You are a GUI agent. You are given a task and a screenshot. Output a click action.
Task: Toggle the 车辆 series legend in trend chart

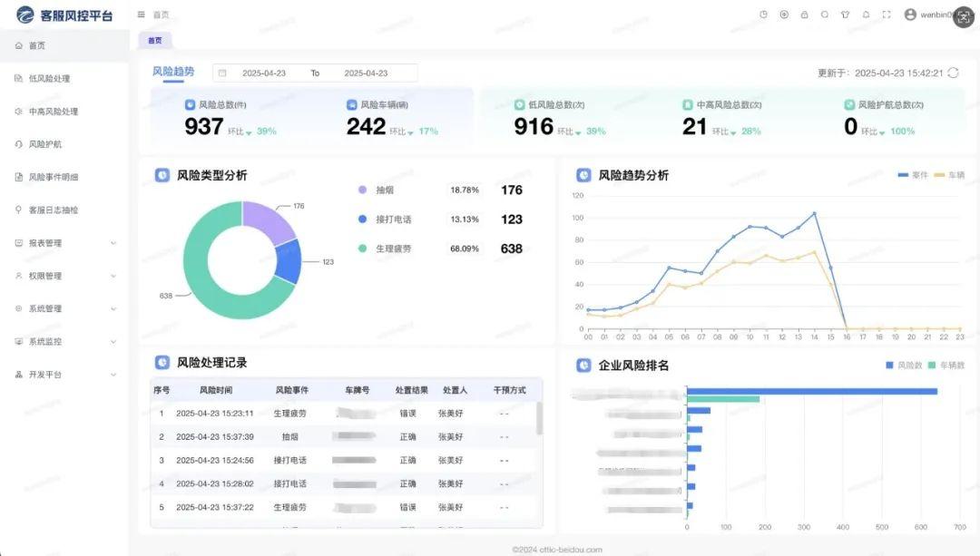pyautogui.click(x=949, y=175)
